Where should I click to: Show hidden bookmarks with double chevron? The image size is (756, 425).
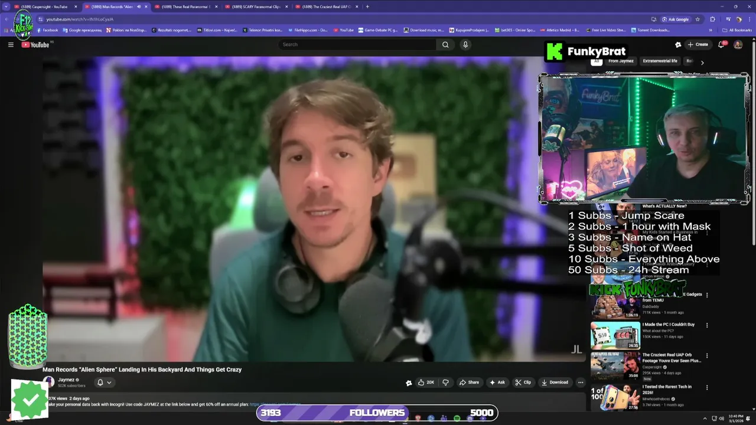click(x=711, y=30)
